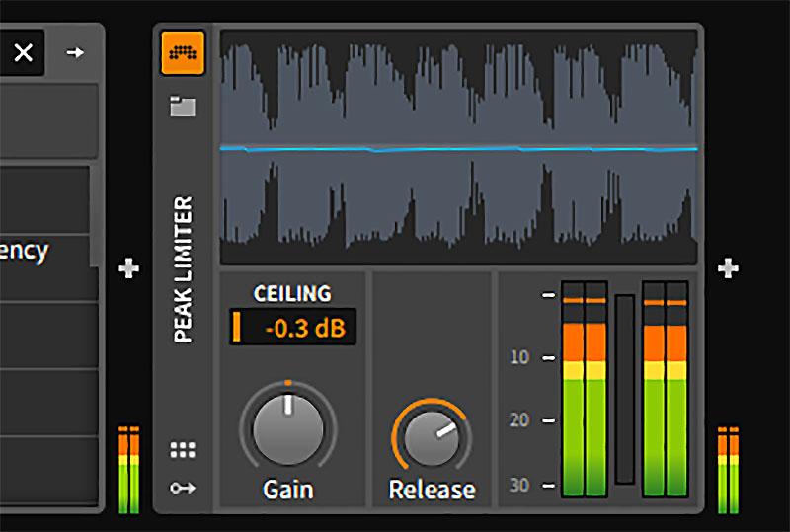
Task: Click the gain reduction meter between level meters
Action: 625,390
